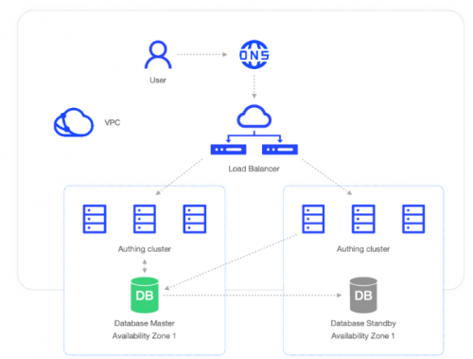Select the Load Balancer cloud icon

(x=254, y=117)
